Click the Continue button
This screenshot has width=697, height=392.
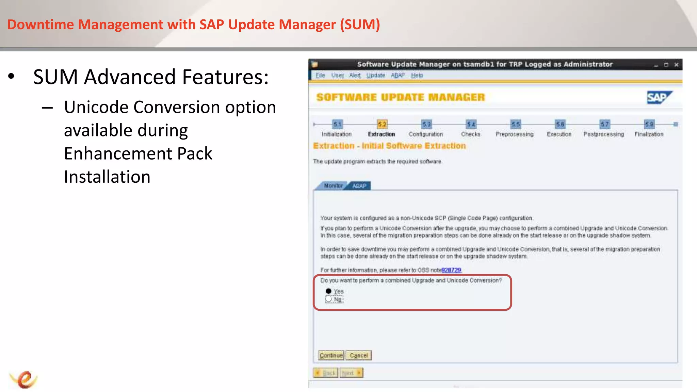[331, 355]
